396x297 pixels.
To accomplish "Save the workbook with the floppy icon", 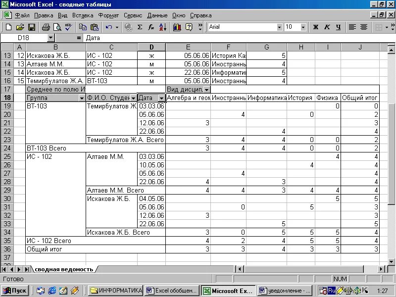I will (32, 27).
